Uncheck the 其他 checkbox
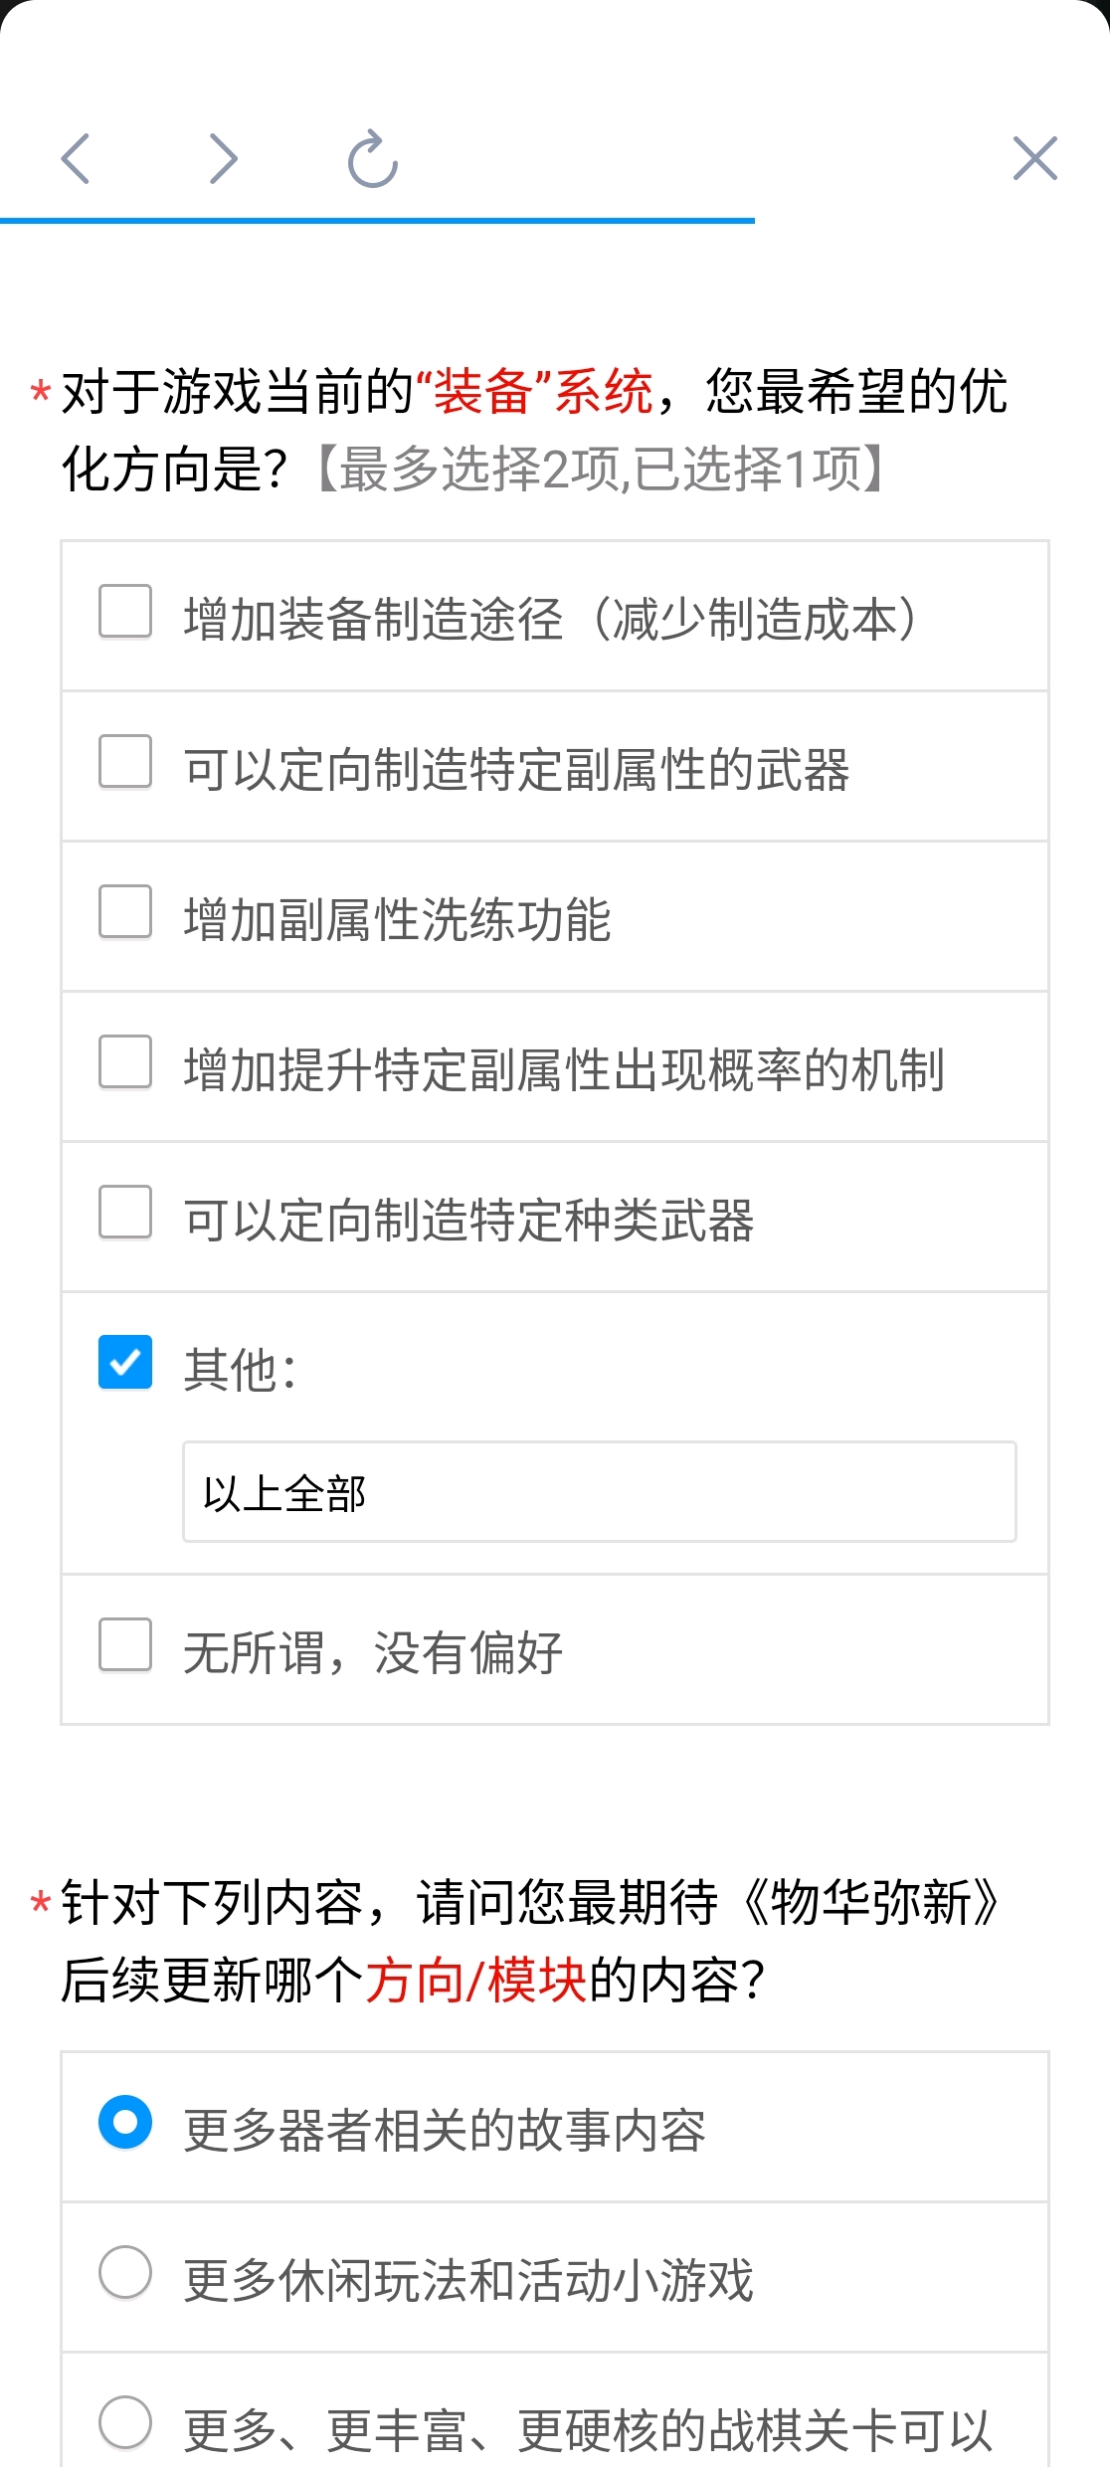The image size is (1110, 2467). click(x=125, y=1362)
